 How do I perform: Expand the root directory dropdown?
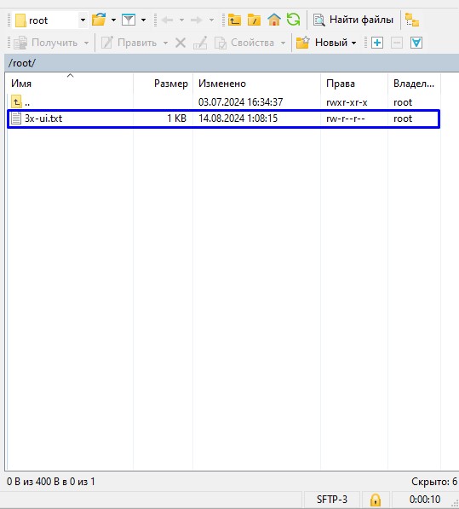tap(83, 20)
